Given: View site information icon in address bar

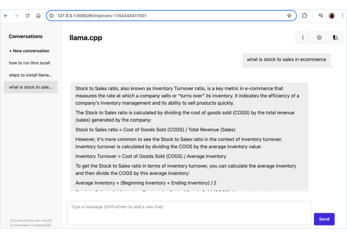Looking at the screenshot, I should pos(51,16).
